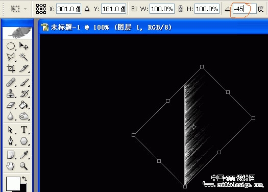Choose the Magic Wand tool

pyautogui.click(x=23, y=57)
